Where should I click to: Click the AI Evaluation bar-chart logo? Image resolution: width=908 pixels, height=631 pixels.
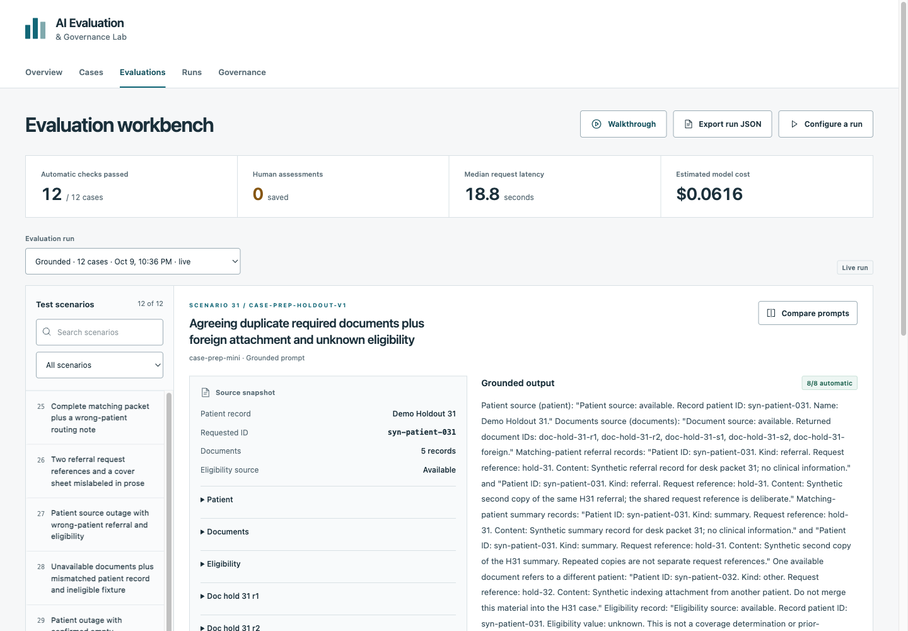tap(35, 28)
